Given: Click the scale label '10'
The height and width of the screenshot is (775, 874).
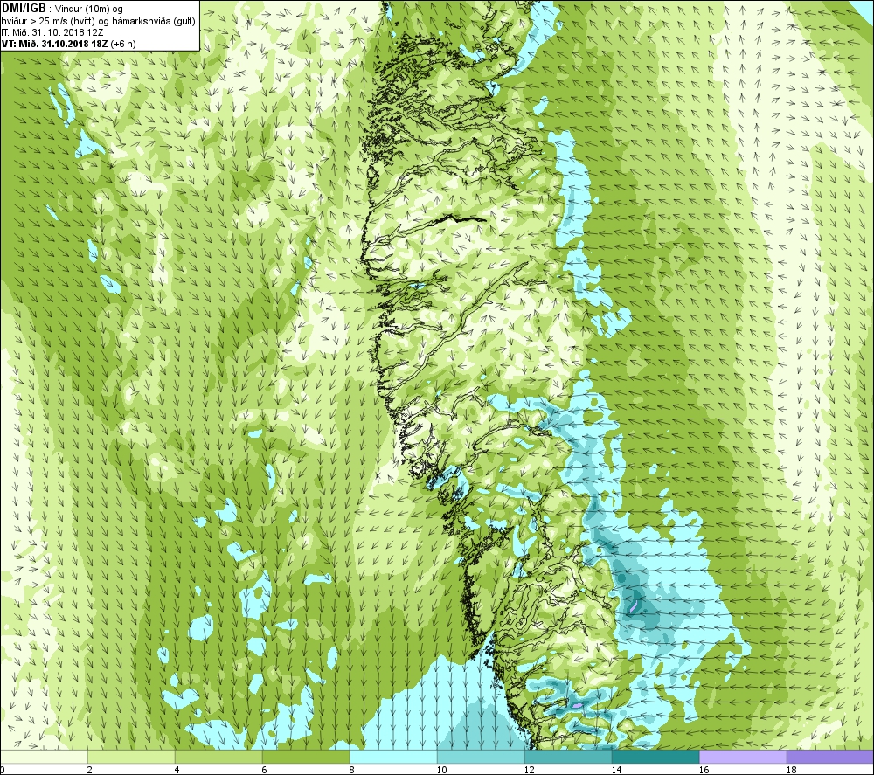Looking at the screenshot, I should coord(440,770).
